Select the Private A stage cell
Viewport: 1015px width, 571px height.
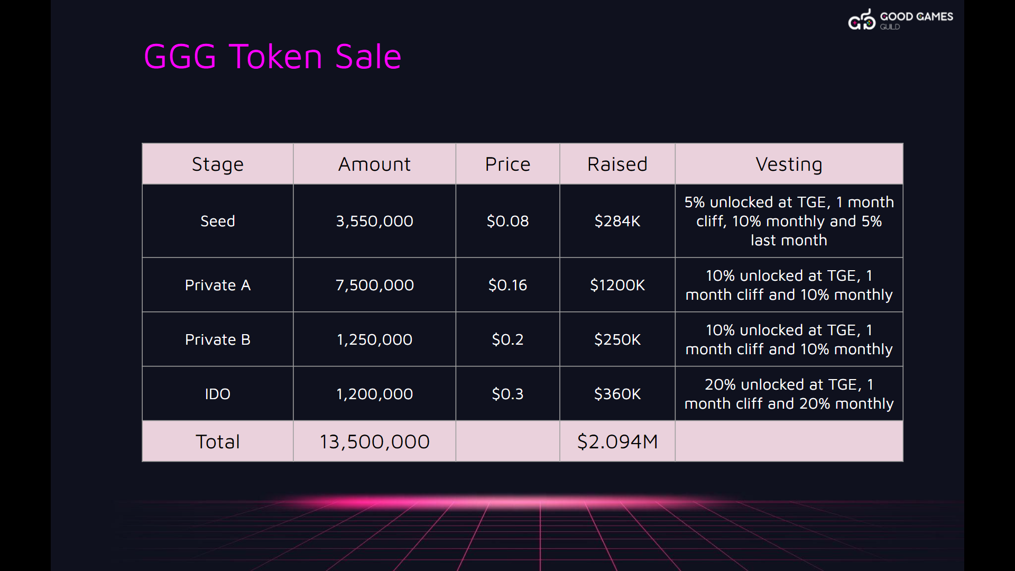click(x=218, y=285)
